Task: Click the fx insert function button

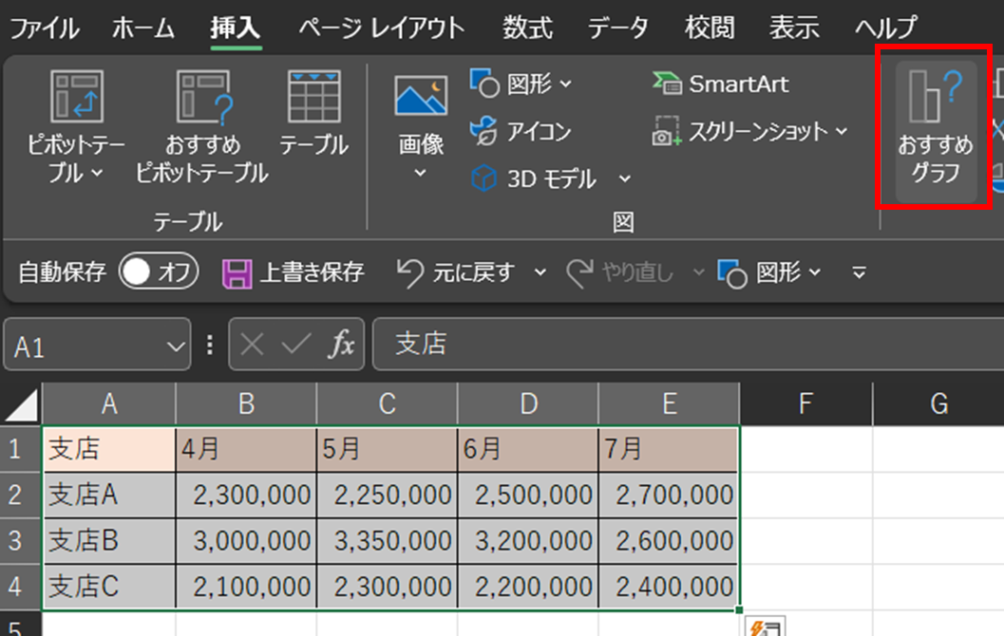Action: click(341, 345)
